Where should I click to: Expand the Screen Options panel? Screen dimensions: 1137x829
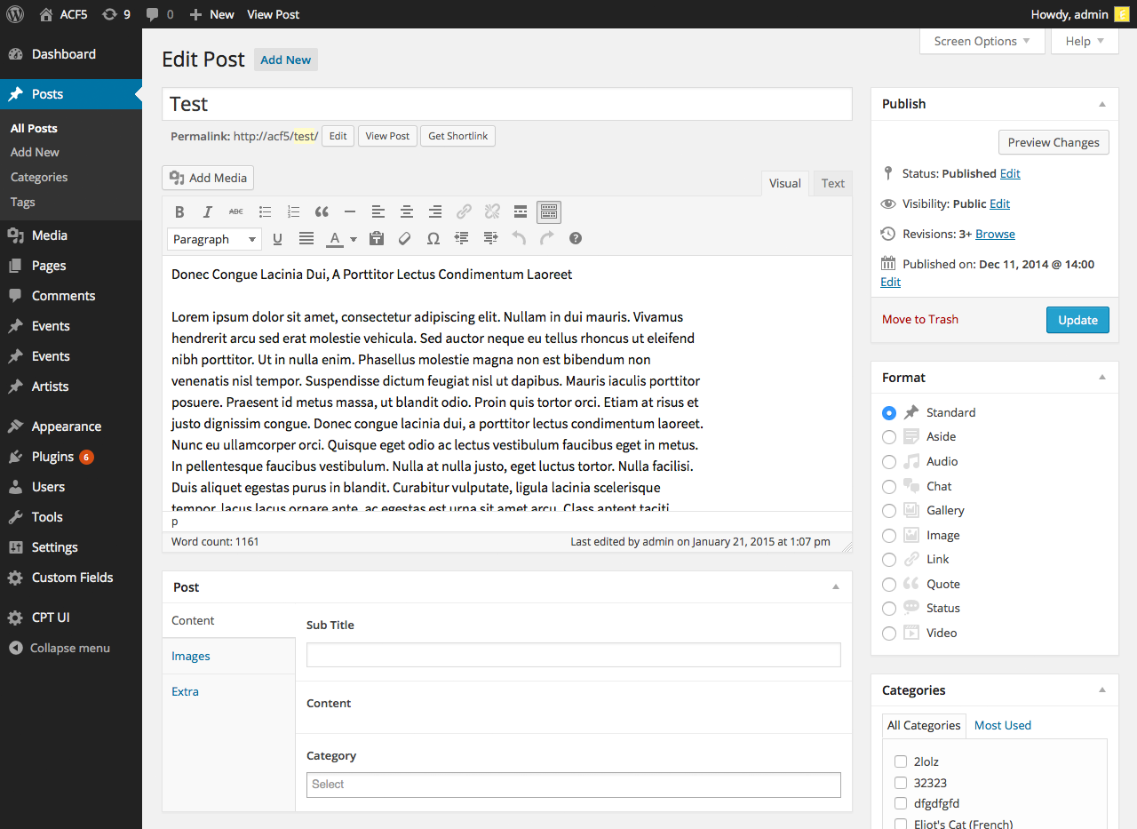pos(982,41)
